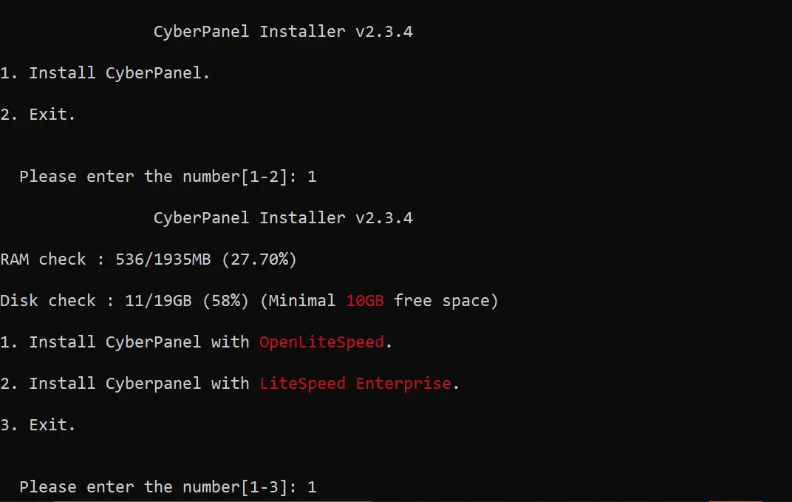Click the first CyberPanel Installer v2.3.4 heading
Screen dimensions: 792x502
click(x=283, y=32)
